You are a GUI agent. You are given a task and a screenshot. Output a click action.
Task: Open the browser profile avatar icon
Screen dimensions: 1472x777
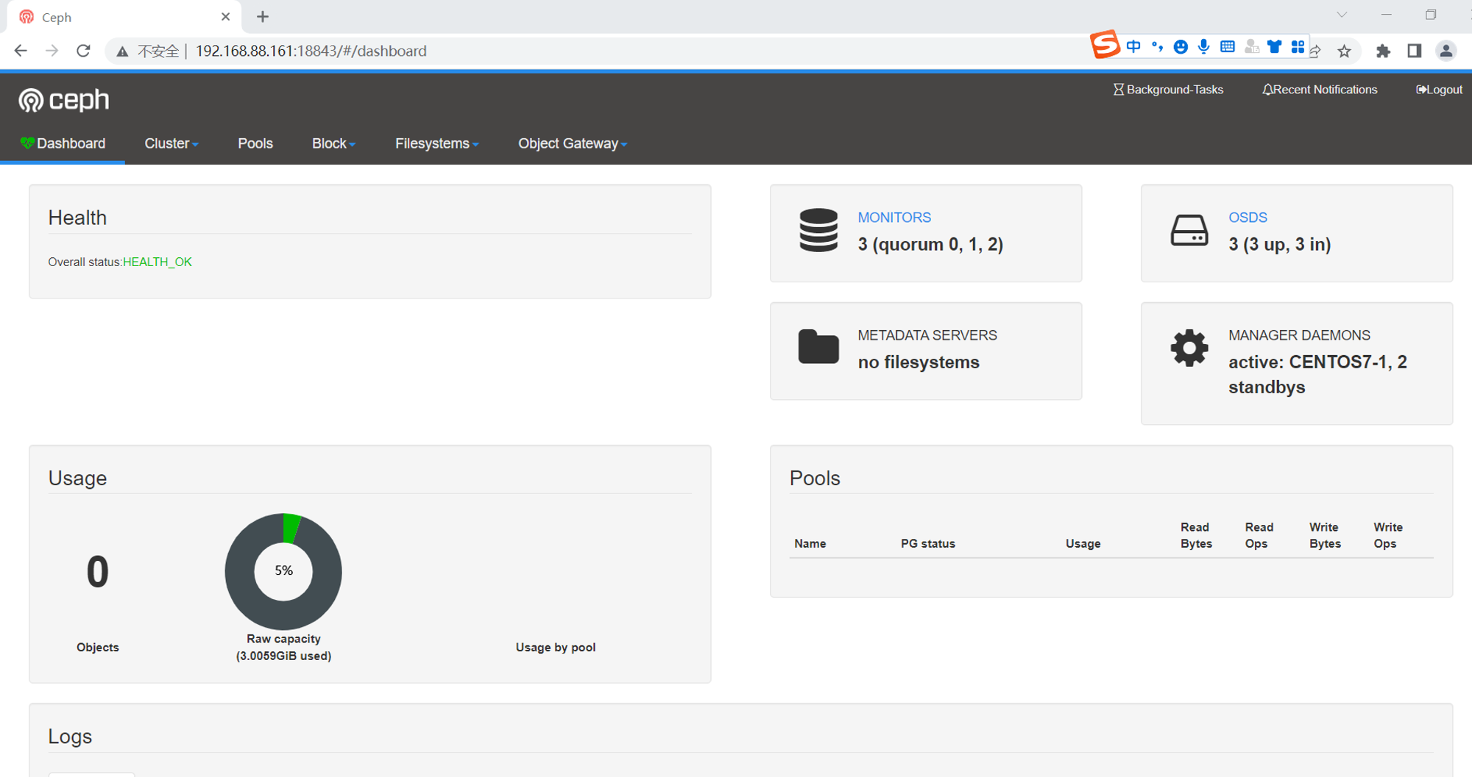pos(1446,51)
